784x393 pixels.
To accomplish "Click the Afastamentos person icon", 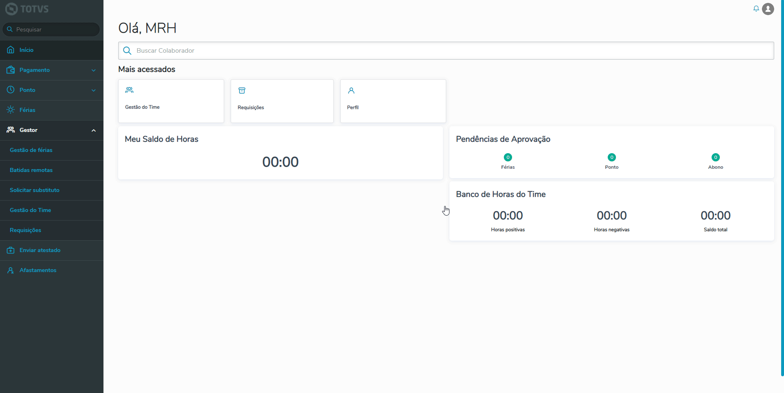I will pyautogui.click(x=11, y=270).
